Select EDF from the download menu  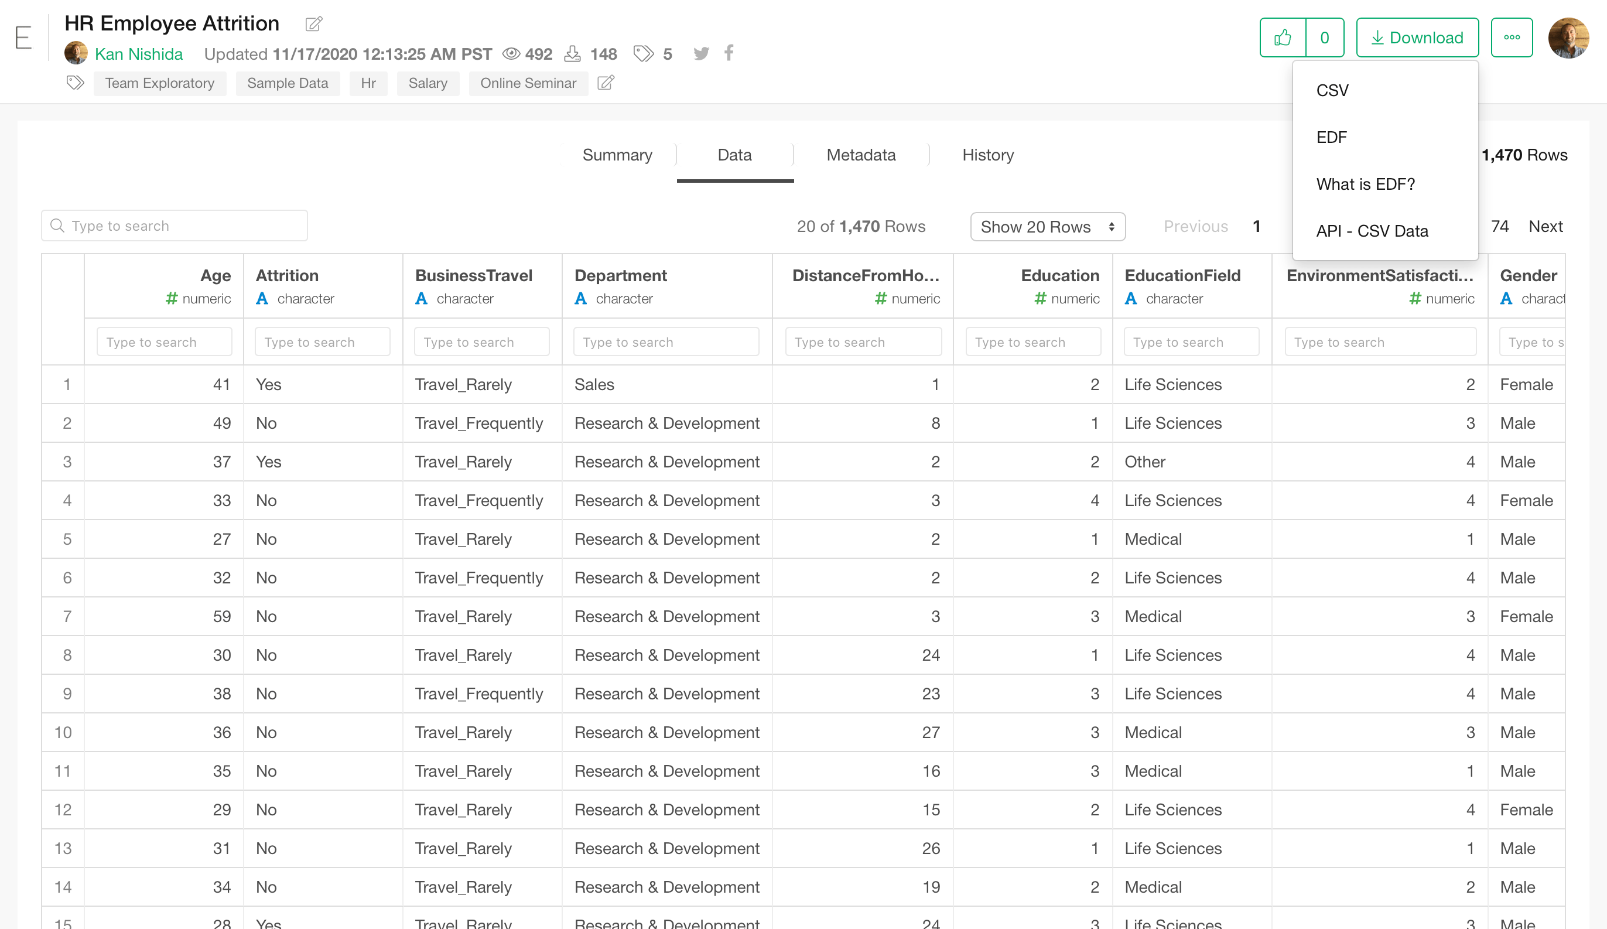tap(1332, 137)
